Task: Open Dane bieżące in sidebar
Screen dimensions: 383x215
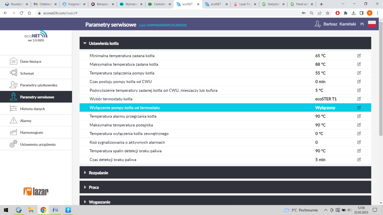Action: [x=31, y=61]
